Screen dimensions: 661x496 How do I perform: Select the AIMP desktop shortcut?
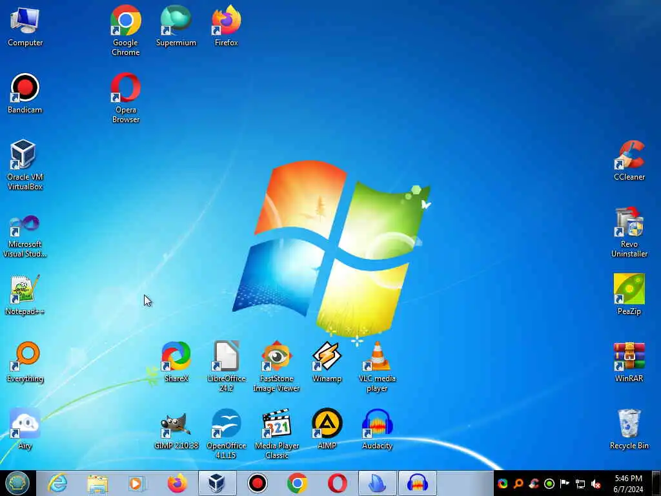tap(327, 429)
